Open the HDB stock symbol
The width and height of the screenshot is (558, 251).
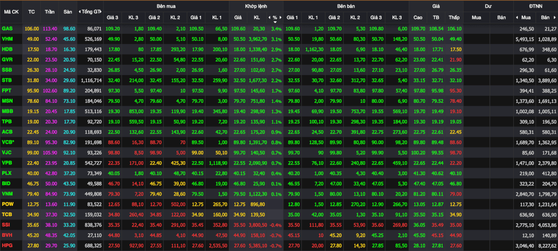(7, 49)
